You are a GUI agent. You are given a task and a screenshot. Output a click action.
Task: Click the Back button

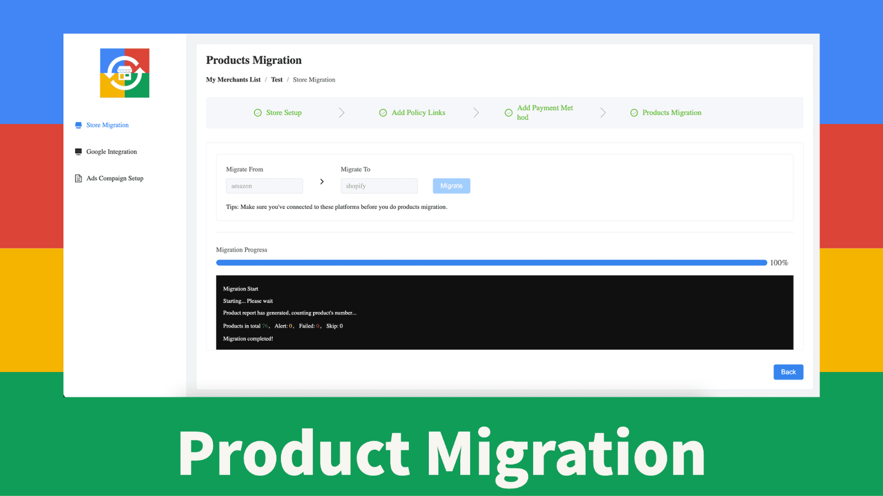tap(788, 372)
